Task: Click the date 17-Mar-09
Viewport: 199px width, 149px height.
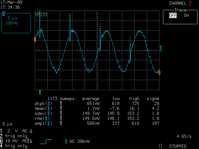Action: click(11, 2)
